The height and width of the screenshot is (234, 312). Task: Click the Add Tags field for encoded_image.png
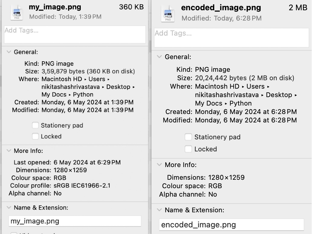[231, 37]
